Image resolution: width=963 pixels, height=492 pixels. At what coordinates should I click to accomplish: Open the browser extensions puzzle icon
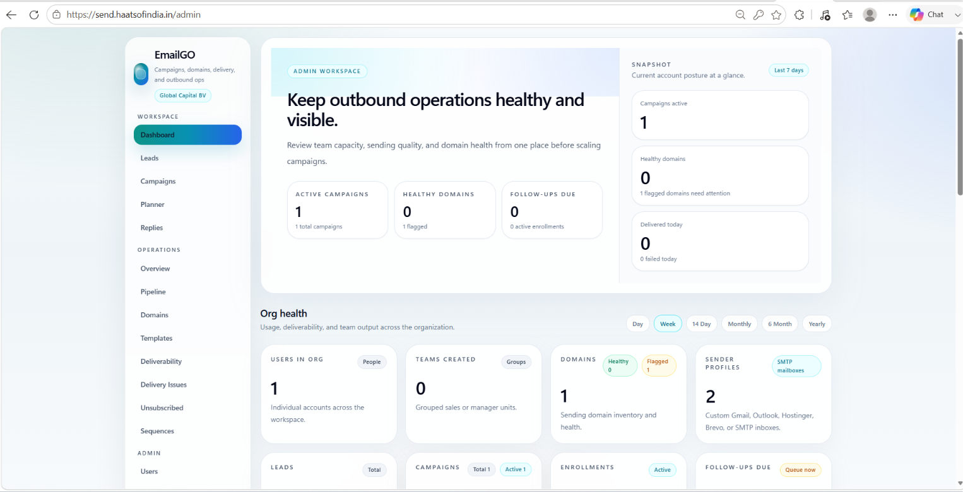coord(800,15)
